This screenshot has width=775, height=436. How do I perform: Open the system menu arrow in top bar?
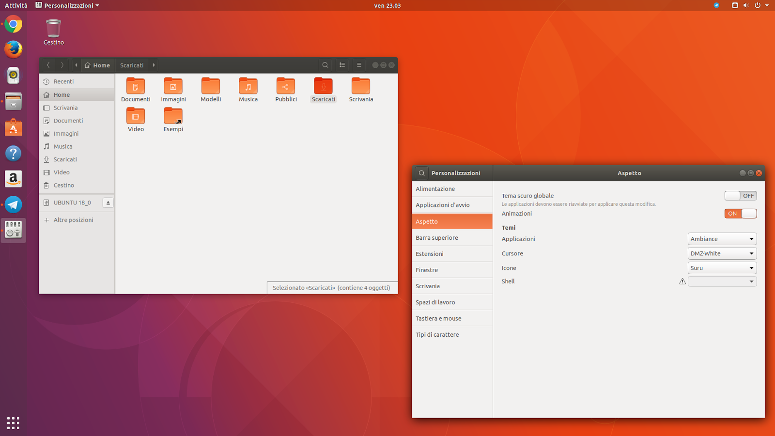coord(767,5)
